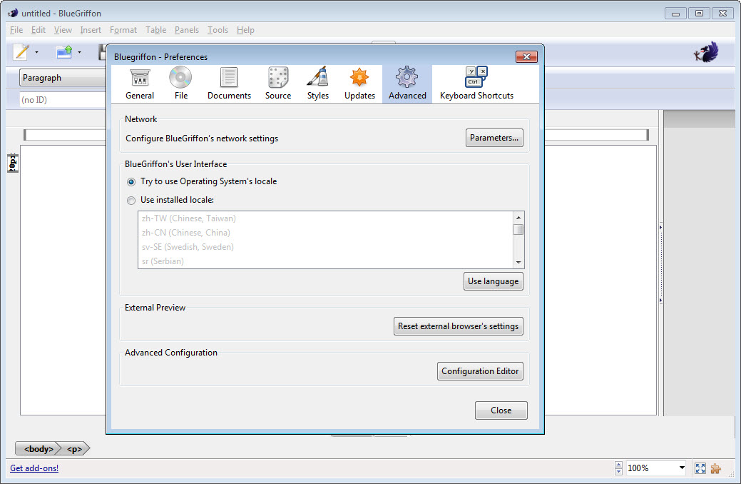Viewport: 741px width, 484px height.
Task: Select the Use installed locale option
Action: coord(131,201)
